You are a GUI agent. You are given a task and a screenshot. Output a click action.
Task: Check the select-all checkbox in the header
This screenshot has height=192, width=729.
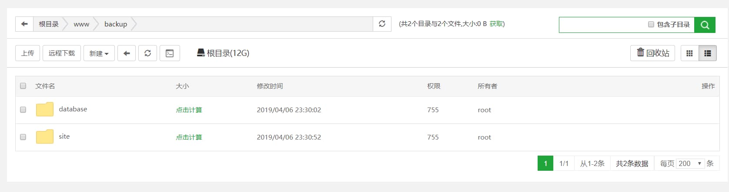[23, 86]
